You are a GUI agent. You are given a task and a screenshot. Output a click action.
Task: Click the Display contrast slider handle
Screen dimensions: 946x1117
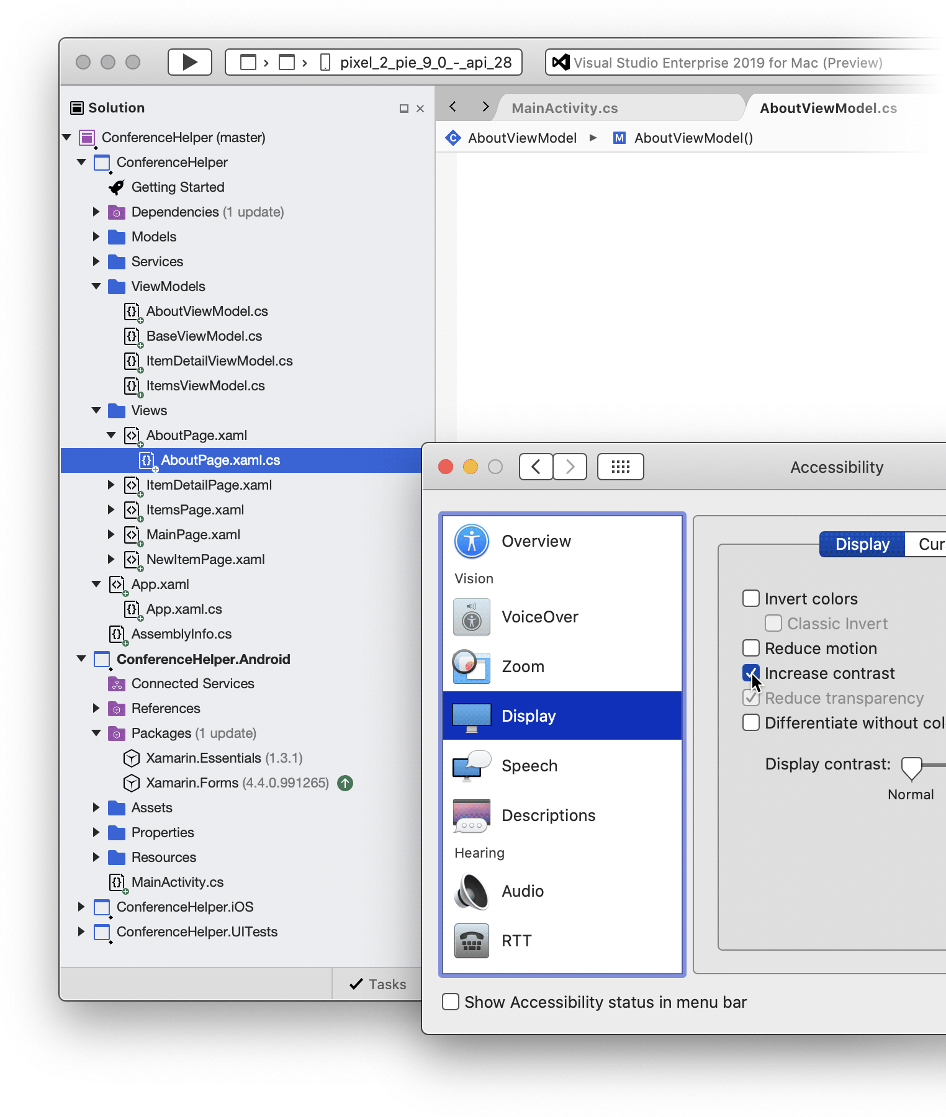(911, 768)
